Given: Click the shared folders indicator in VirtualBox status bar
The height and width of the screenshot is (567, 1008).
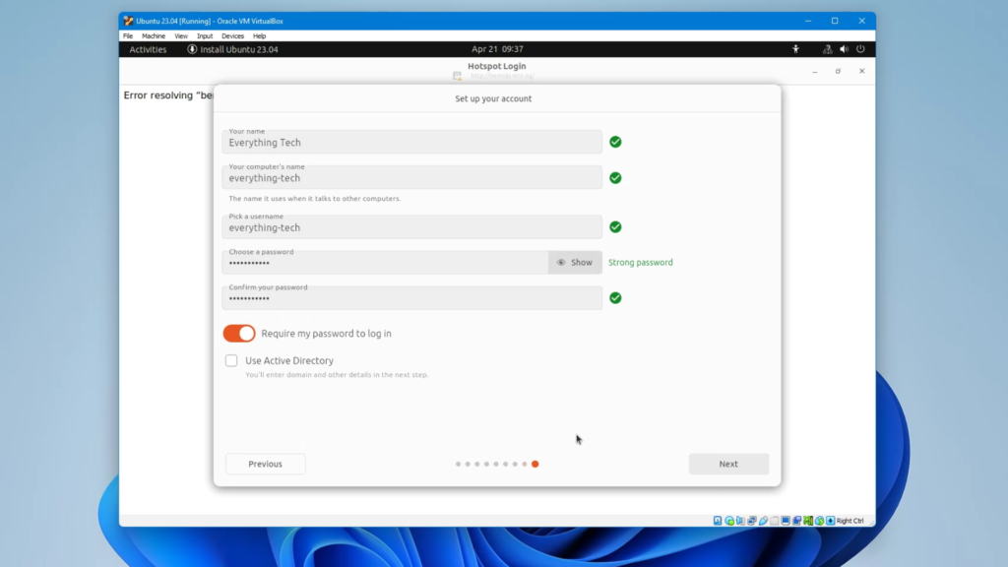Looking at the screenshot, I should coord(775,521).
